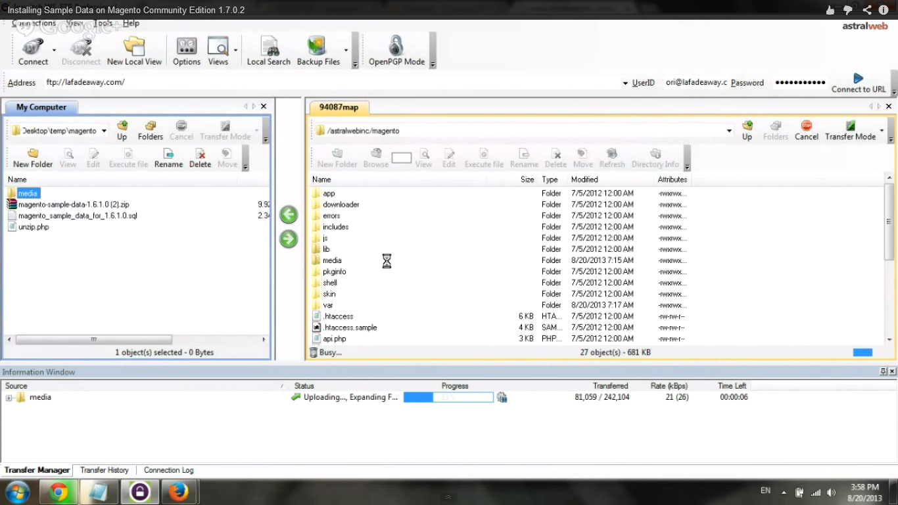The image size is (898, 505).
Task: Click the UserID input field
Action: 696,83
